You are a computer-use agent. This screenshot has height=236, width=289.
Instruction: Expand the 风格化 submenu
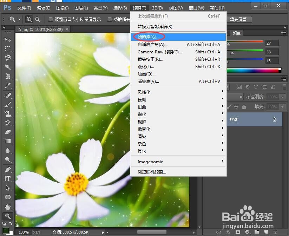click(178, 92)
